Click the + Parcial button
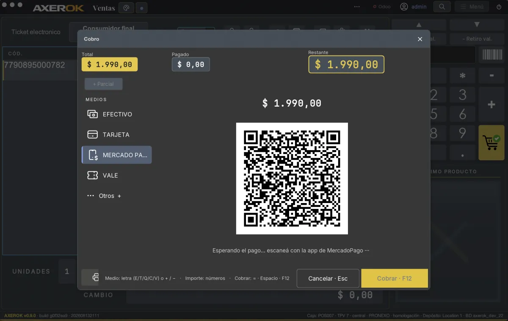Image resolution: width=508 pixels, height=321 pixels. [x=103, y=84]
